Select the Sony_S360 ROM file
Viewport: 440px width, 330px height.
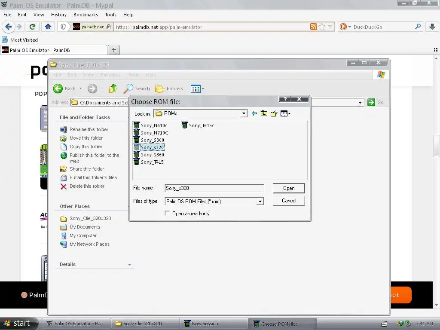coord(149,155)
